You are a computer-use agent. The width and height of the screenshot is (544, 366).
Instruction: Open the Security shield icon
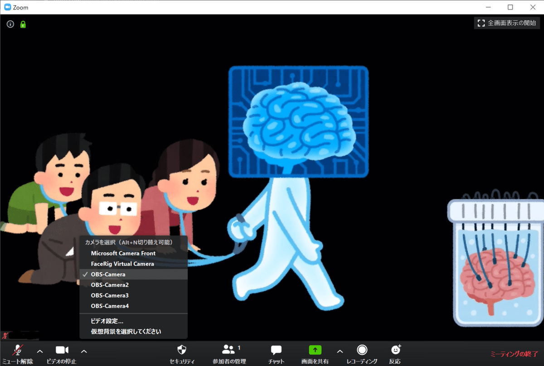click(182, 350)
